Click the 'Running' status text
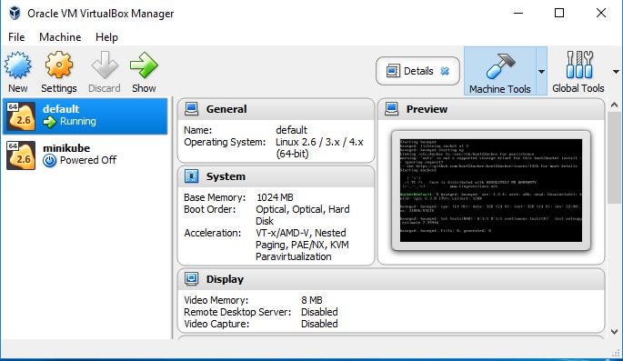This screenshot has width=623, height=361. click(x=78, y=121)
